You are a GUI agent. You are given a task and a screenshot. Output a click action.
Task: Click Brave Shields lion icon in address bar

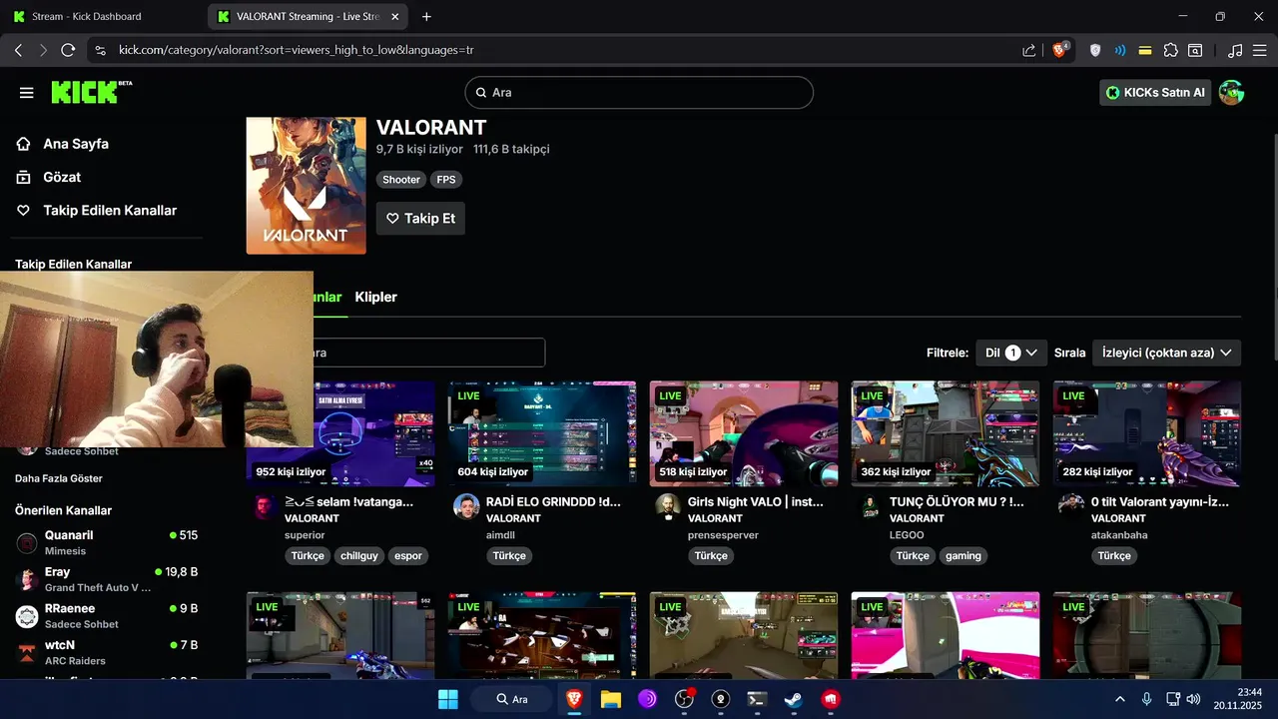(1060, 50)
